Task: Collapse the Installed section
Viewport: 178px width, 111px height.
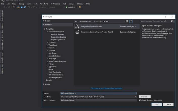Action: [44, 25]
